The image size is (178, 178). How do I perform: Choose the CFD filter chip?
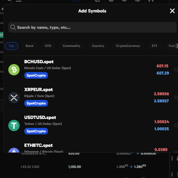click(x=48, y=46)
